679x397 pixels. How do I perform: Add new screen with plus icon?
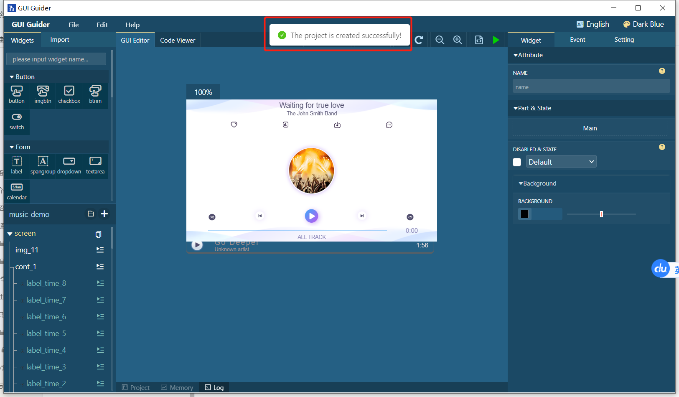point(104,214)
